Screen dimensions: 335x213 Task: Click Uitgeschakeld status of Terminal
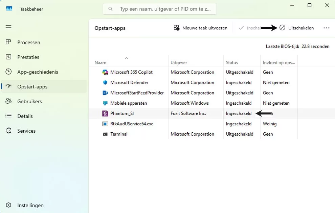pos(240,134)
